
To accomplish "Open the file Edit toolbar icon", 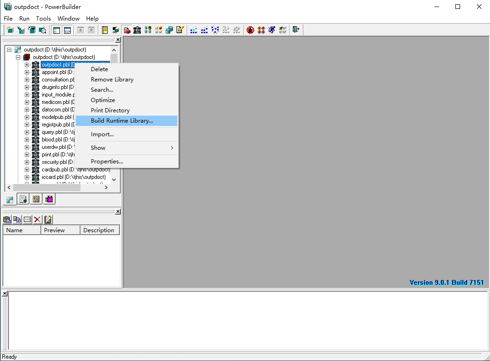I will click(x=180, y=30).
